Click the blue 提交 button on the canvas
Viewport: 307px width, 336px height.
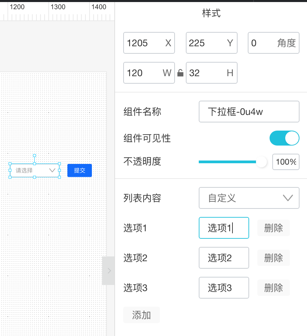(80, 170)
